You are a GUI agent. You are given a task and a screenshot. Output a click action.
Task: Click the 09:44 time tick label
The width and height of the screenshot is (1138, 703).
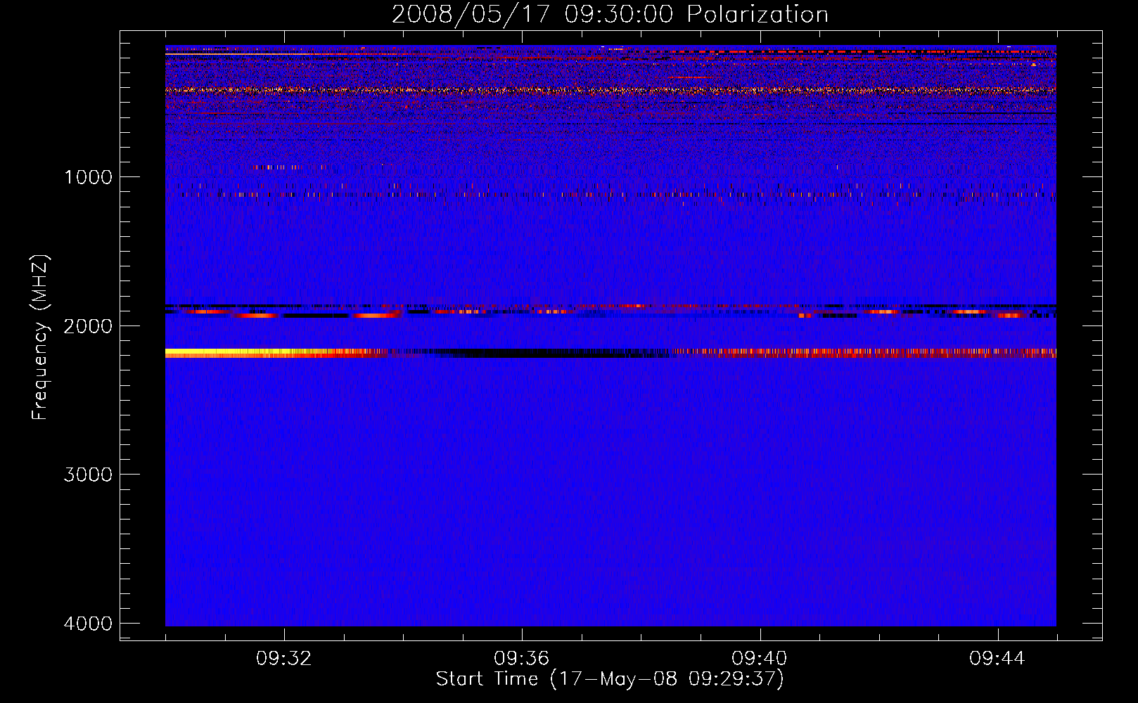(x=997, y=659)
